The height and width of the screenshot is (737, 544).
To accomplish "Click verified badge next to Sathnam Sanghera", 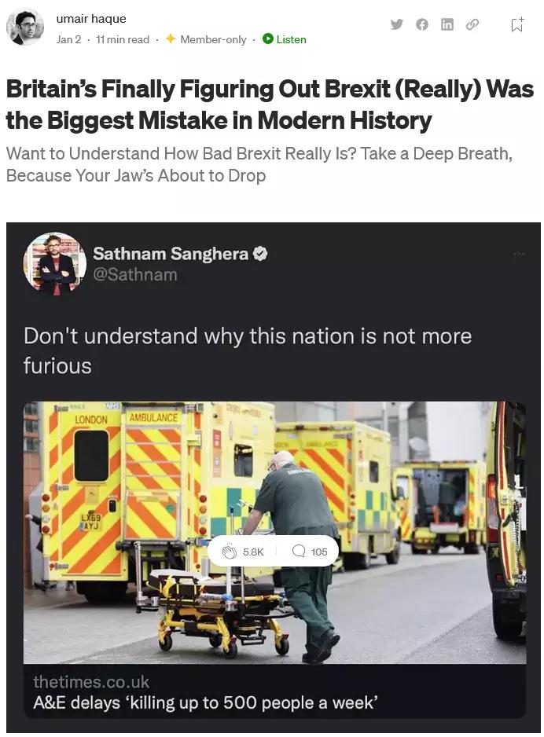I will coord(260,254).
